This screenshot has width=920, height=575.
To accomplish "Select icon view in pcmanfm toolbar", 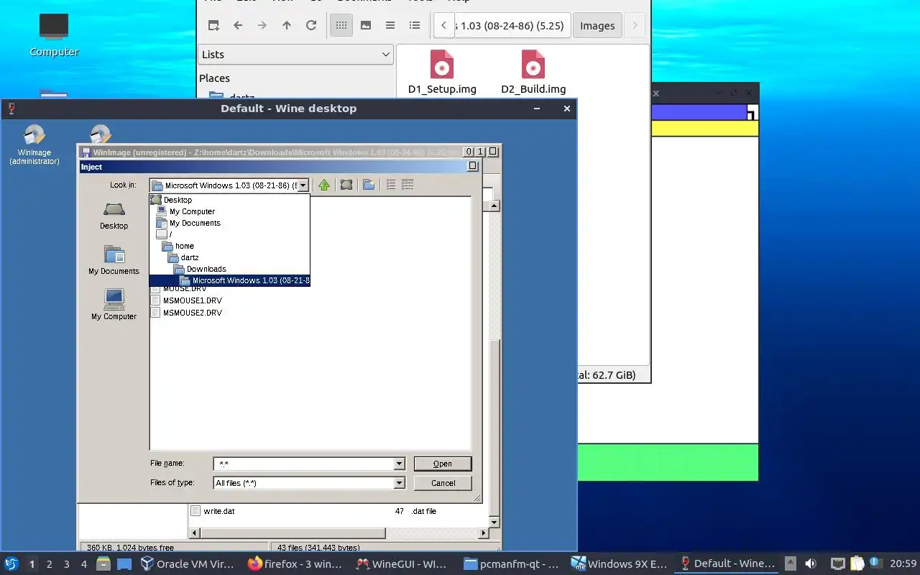I will [x=341, y=25].
